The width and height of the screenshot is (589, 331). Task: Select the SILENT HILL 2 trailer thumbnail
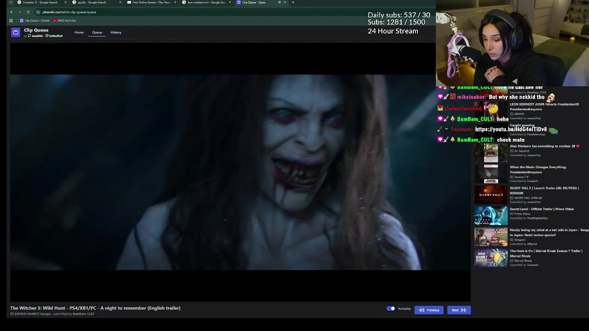491,195
